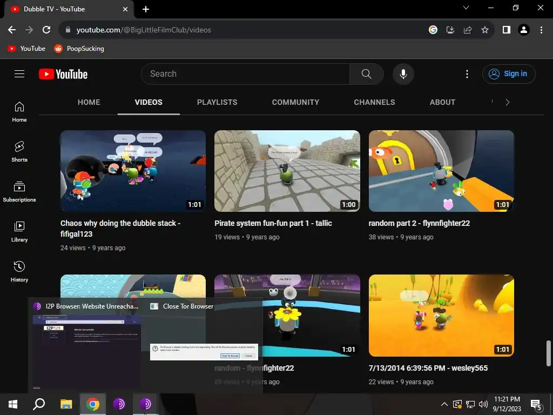The width and height of the screenshot is (553, 415).
Task: Open notification center
Action: pyautogui.click(x=536, y=404)
